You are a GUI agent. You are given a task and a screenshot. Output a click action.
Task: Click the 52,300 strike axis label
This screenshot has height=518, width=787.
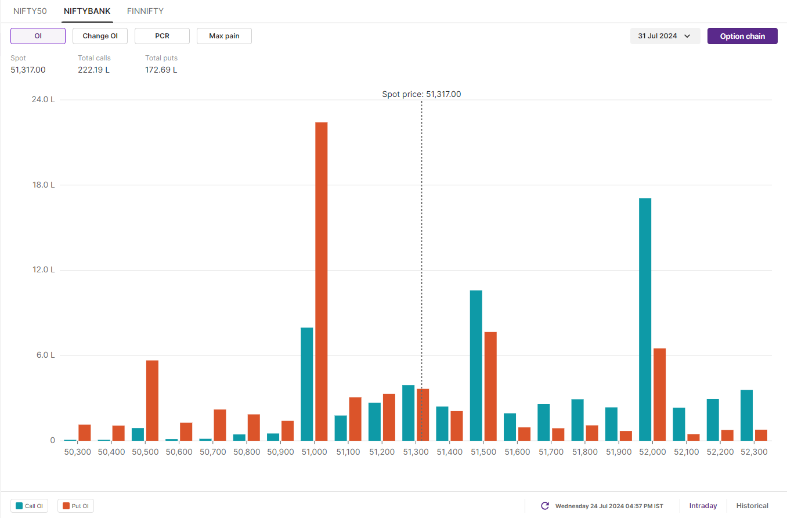754,452
